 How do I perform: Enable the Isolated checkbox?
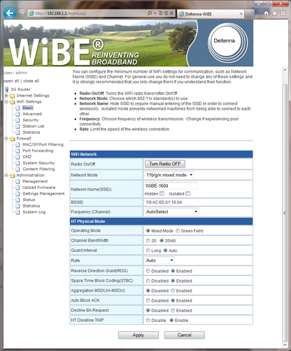[x=188, y=194]
